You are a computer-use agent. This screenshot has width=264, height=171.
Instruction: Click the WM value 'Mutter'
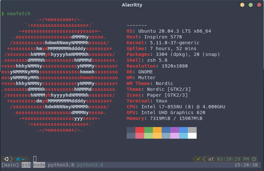pyautogui.click(x=147, y=78)
